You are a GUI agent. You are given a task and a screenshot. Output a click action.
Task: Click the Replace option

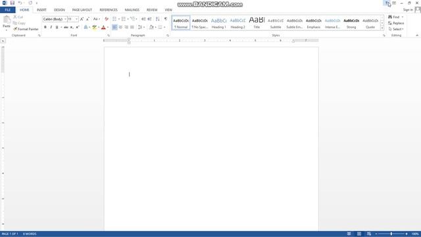click(x=396, y=23)
